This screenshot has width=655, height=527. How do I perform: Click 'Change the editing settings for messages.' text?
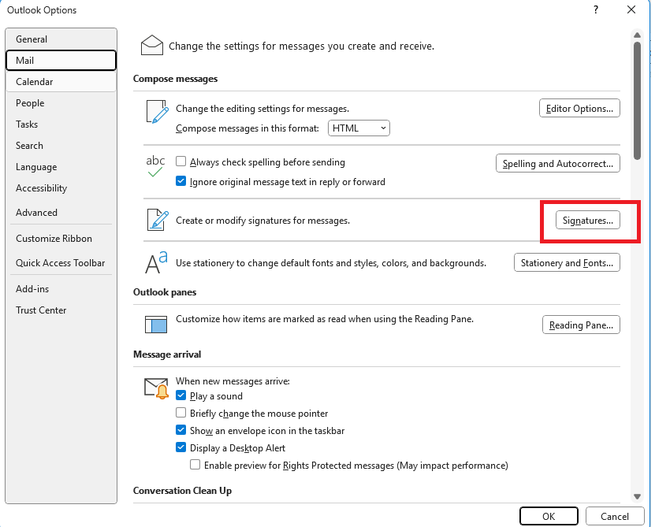(262, 109)
